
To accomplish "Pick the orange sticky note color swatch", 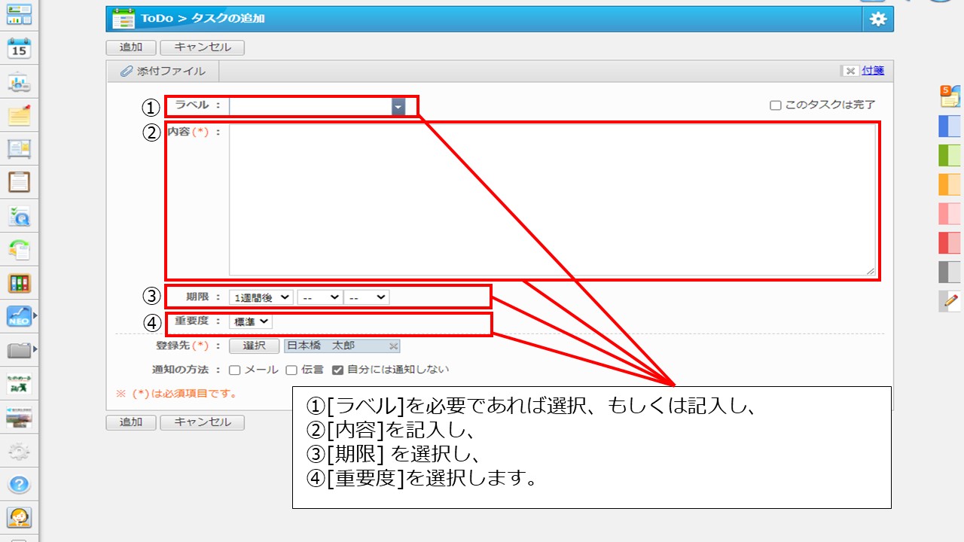I will 950,184.
